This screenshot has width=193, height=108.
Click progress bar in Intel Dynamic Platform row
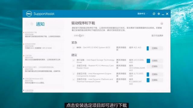tap(155, 80)
